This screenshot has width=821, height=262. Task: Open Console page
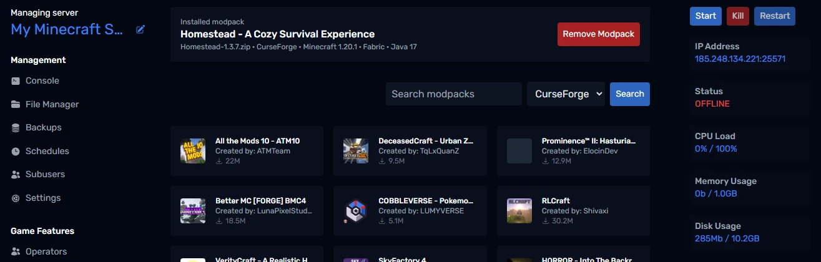(42, 81)
